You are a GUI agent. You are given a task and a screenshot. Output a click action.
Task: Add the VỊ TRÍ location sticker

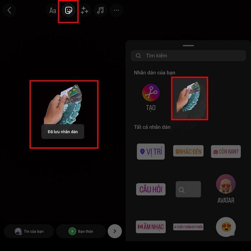pyautogui.click(x=151, y=151)
